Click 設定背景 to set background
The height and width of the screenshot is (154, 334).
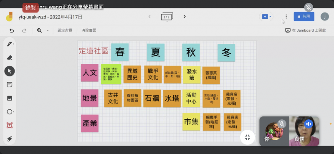click(x=65, y=30)
